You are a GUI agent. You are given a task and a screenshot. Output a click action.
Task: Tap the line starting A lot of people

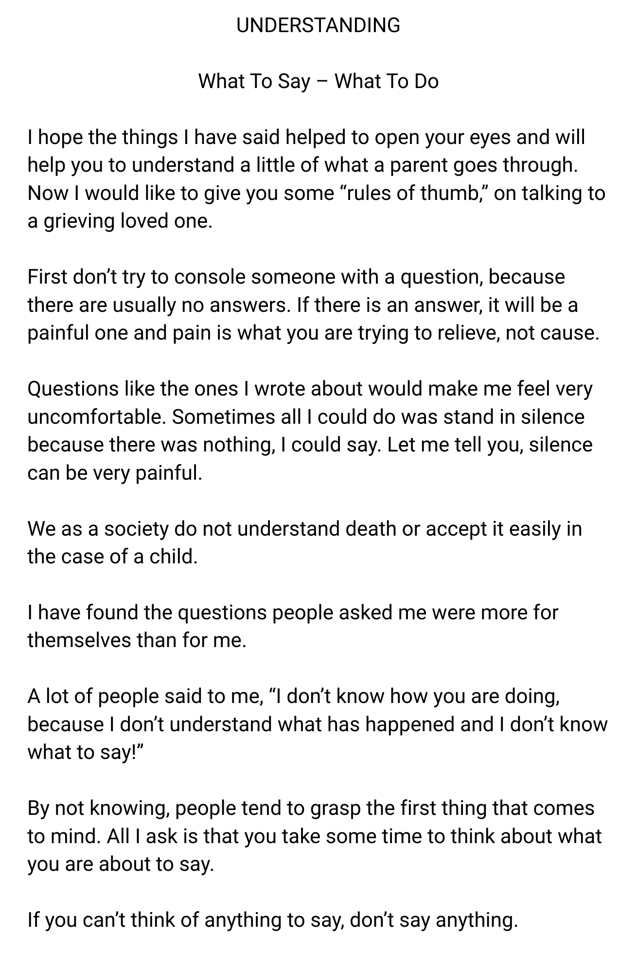point(294,696)
